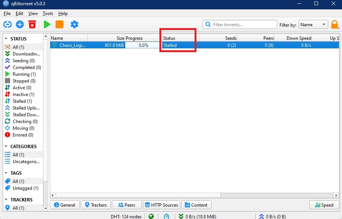The image size is (342, 219).
Task: Select All (1) under STATUS
Action: coord(23,47)
